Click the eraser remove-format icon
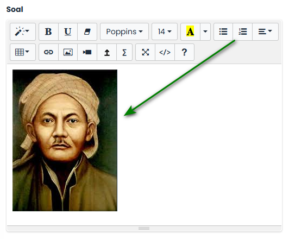 click(87, 32)
